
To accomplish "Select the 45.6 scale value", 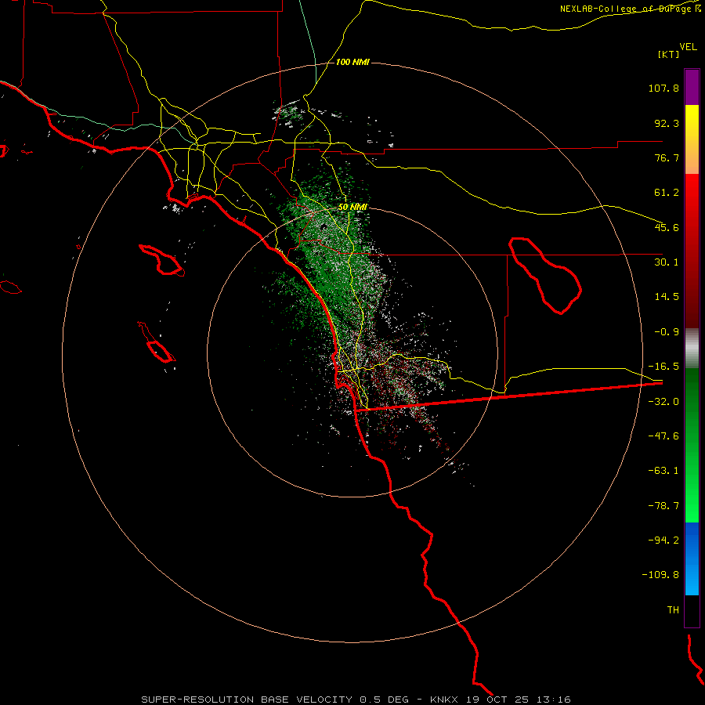I will click(667, 227).
